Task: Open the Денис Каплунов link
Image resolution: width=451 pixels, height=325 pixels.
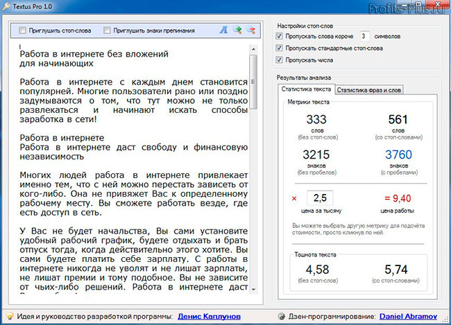Action: (x=209, y=317)
